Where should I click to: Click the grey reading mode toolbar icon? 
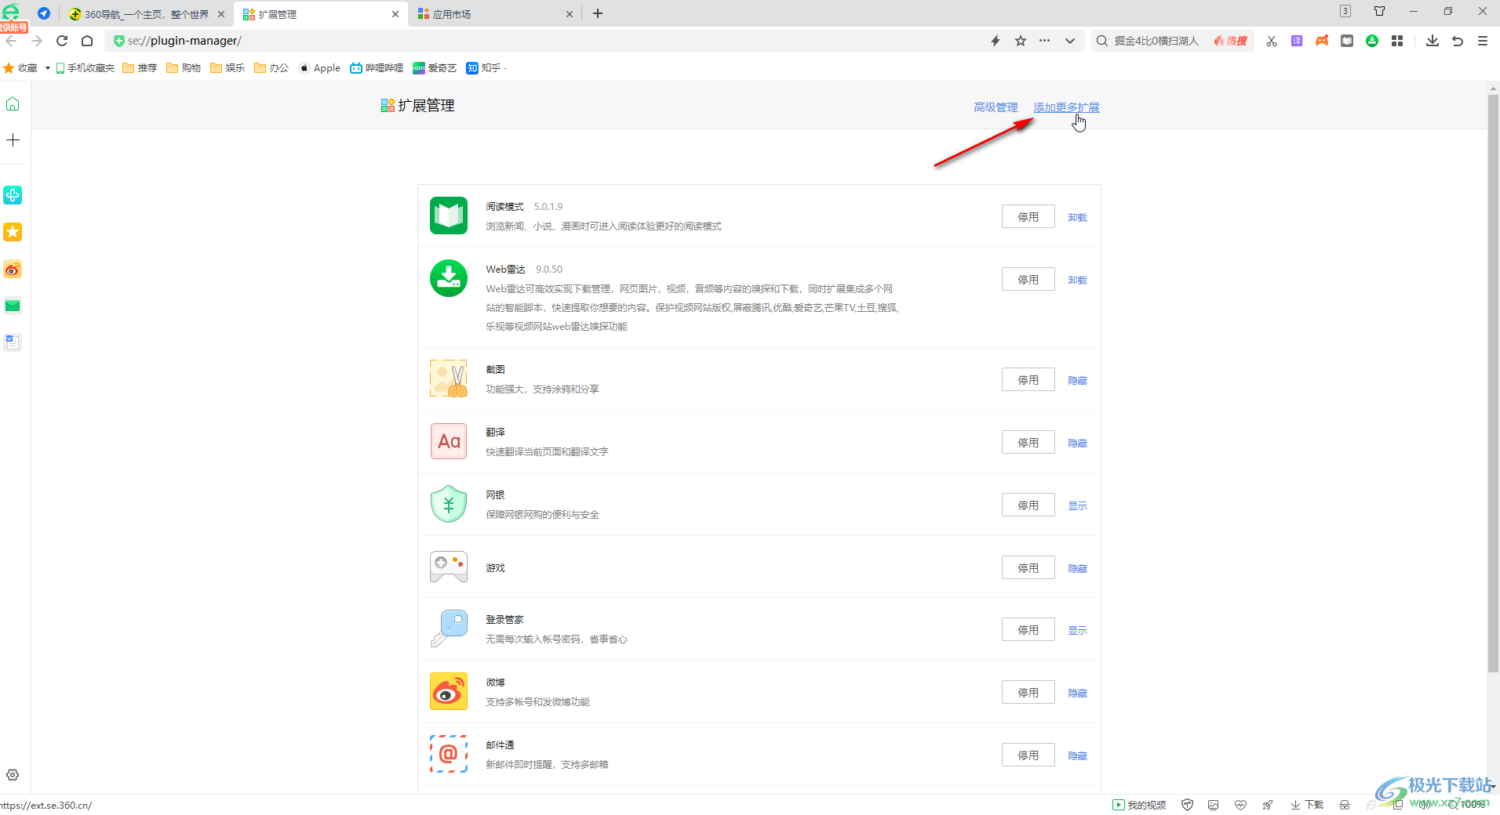tap(1347, 41)
